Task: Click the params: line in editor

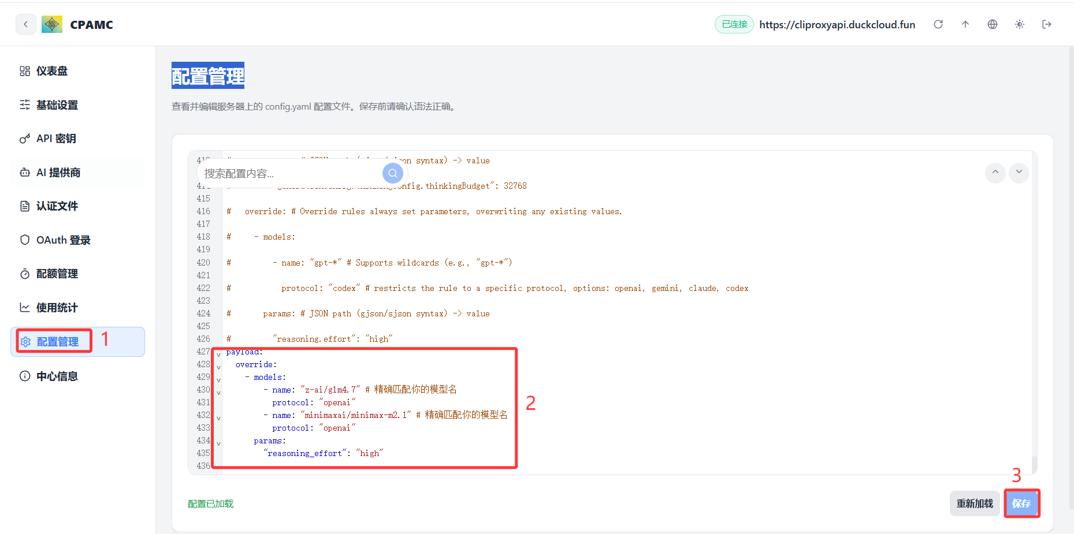Action: tap(270, 440)
